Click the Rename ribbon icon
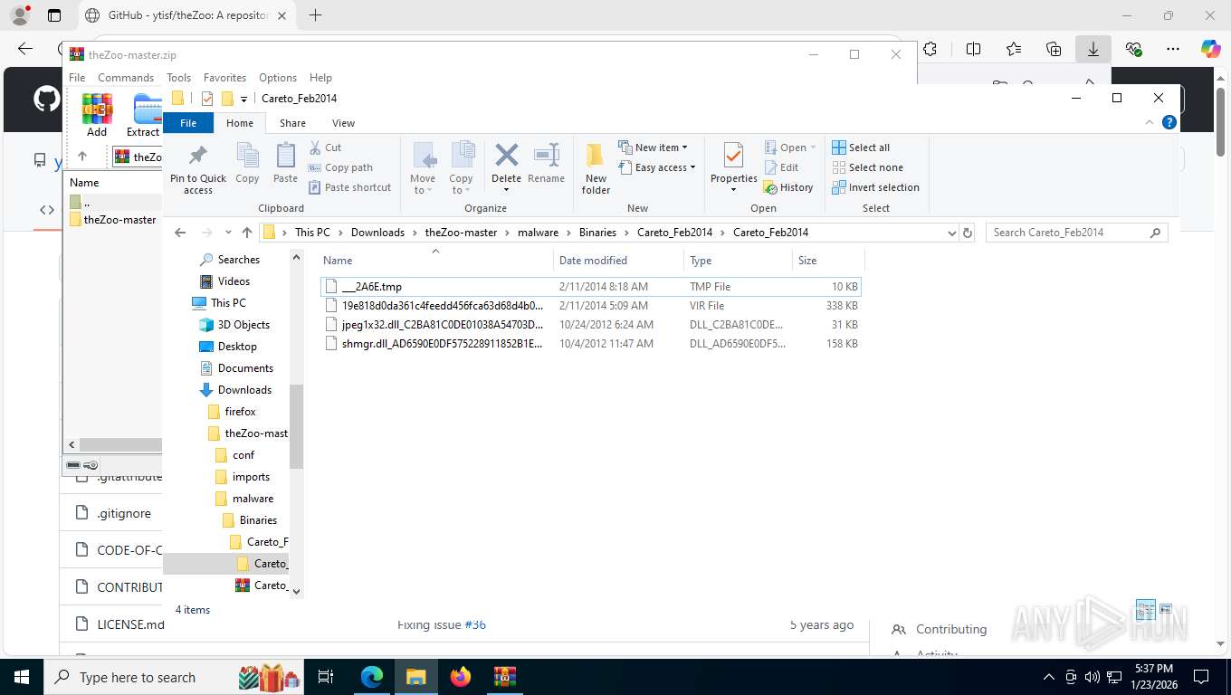 tap(546, 164)
